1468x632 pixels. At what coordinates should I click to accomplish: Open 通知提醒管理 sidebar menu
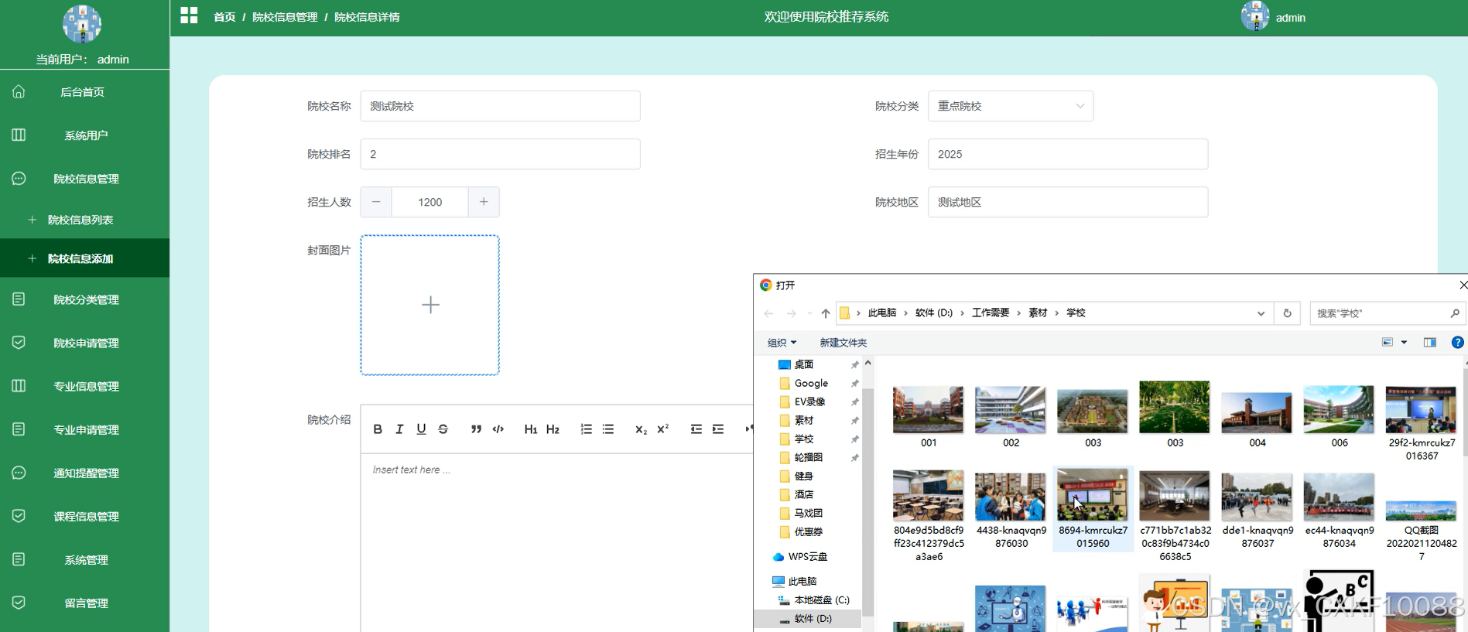coord(84,473)
